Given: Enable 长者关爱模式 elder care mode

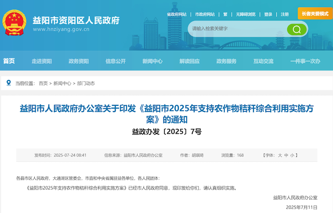Looking at the screenshot, I should pos(315,14).
